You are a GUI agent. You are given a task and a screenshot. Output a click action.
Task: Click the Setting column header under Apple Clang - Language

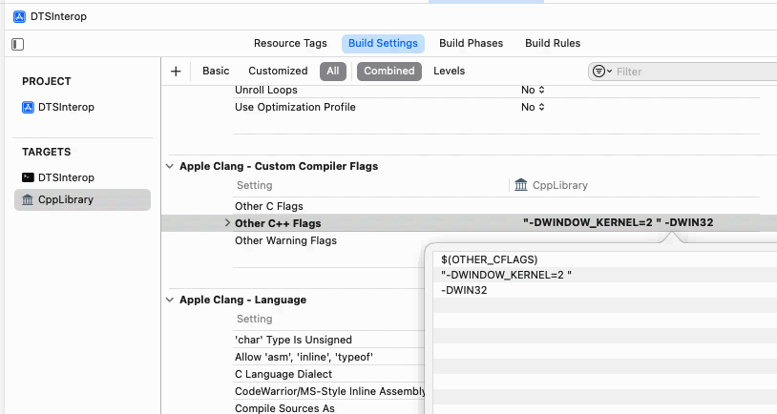[x=254, y=319]
